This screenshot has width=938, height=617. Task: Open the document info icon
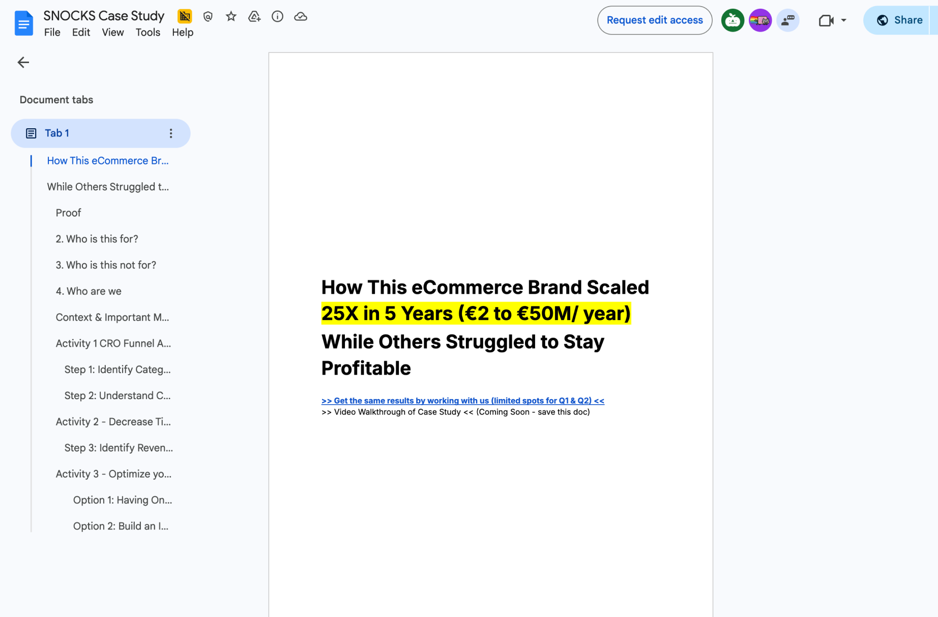[x=277, y=16]
